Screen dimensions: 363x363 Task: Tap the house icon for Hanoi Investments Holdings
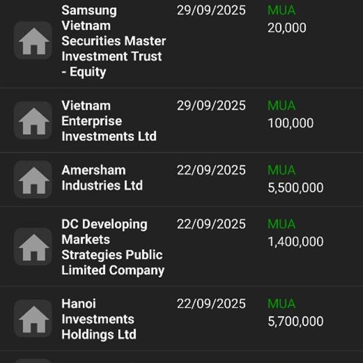click(33, 319)
